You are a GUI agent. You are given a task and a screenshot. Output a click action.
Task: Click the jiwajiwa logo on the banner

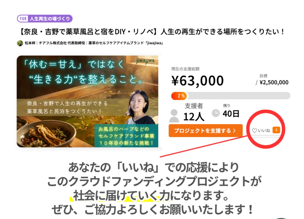point(145,61)
